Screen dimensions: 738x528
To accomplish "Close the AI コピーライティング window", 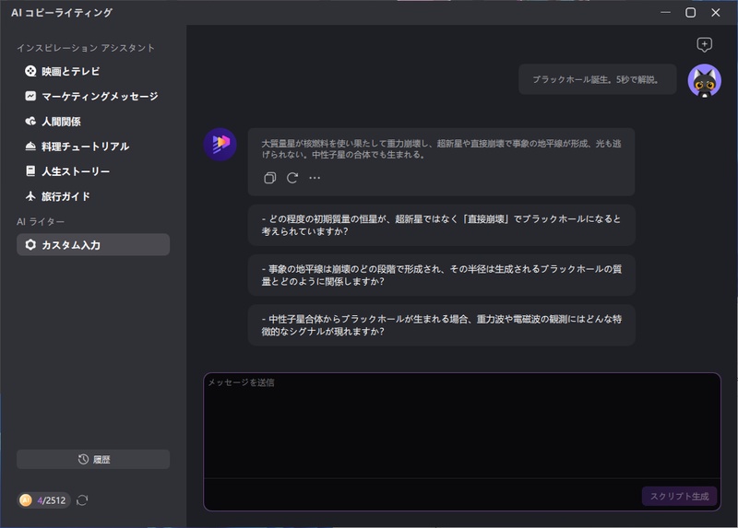I will point(716,13).
